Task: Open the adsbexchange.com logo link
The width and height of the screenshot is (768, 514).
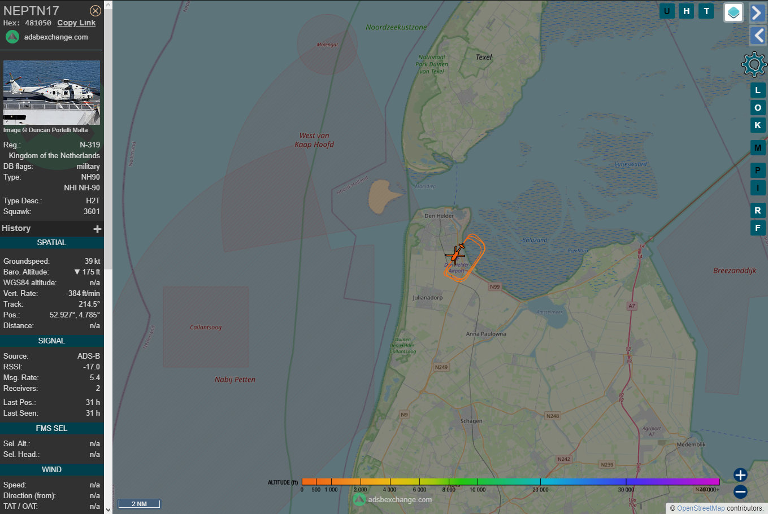Action: pos(46,37)
